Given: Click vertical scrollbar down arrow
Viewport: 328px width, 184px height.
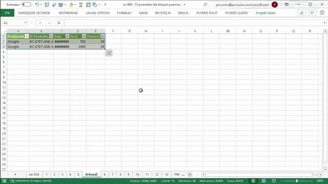Looking at the screenshot, I should pos(325,169).
